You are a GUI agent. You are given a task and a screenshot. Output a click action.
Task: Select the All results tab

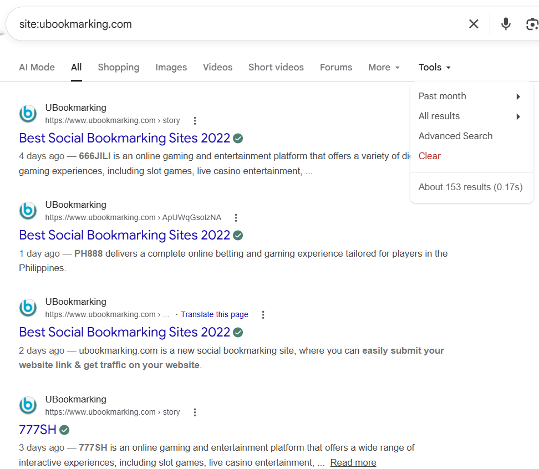[77, 67]
